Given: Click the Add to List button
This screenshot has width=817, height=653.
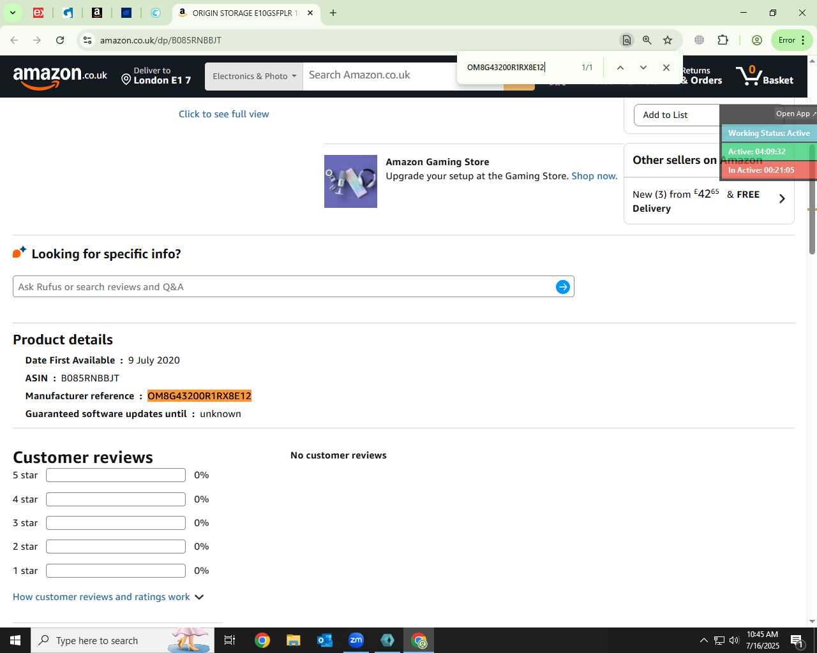Looking at the screenshot, I should [x=677, y=115].
